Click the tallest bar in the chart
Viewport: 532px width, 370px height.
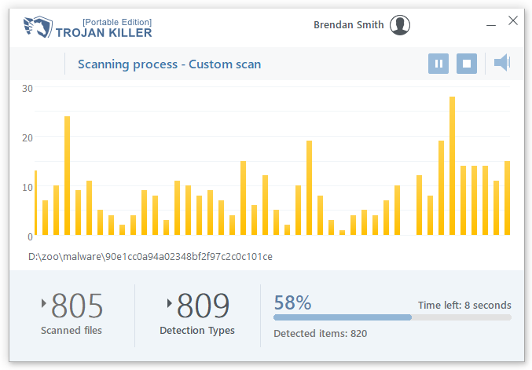click(452, 166)
